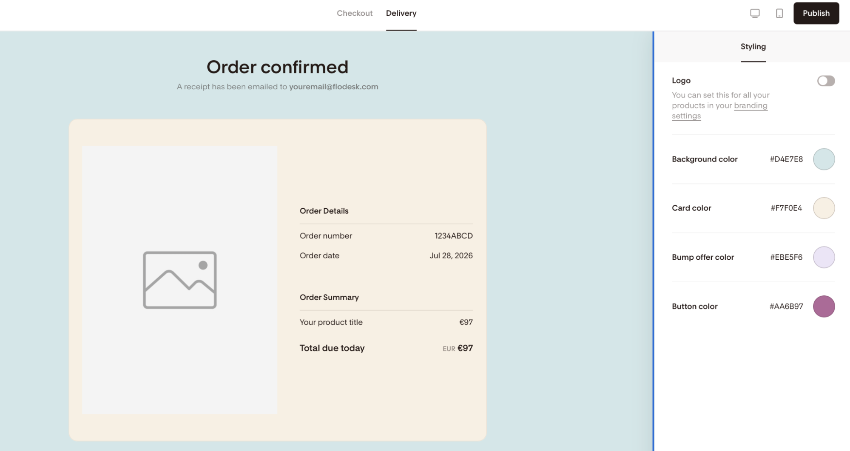
Task: Click the product image placeholder icon
Action: tap(180, 280)
